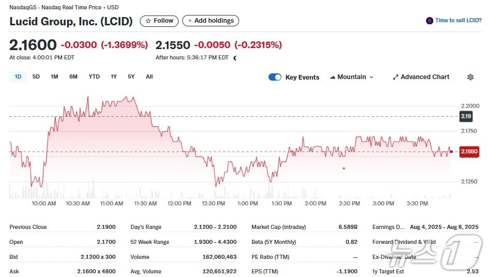Click the plus icon in Add holdings
Image resolution: width=489 pixels, height=277 pixels.
[x=190, y=21]
